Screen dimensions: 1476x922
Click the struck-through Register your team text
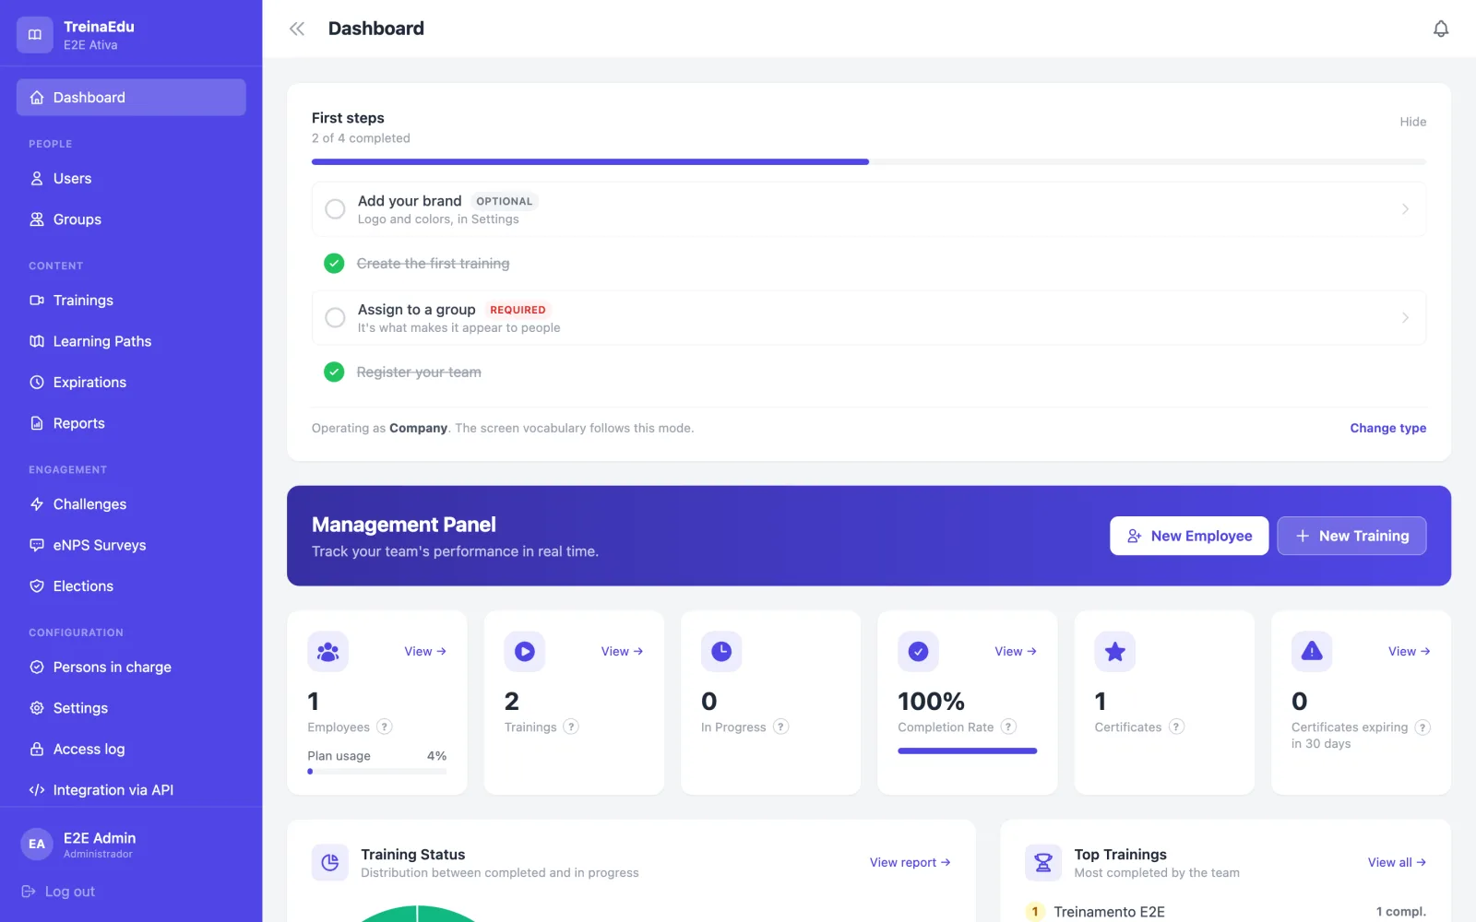point(419,372)
